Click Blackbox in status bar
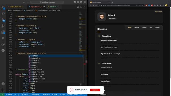The image size is (171, 96). click(x=36, y=95)
